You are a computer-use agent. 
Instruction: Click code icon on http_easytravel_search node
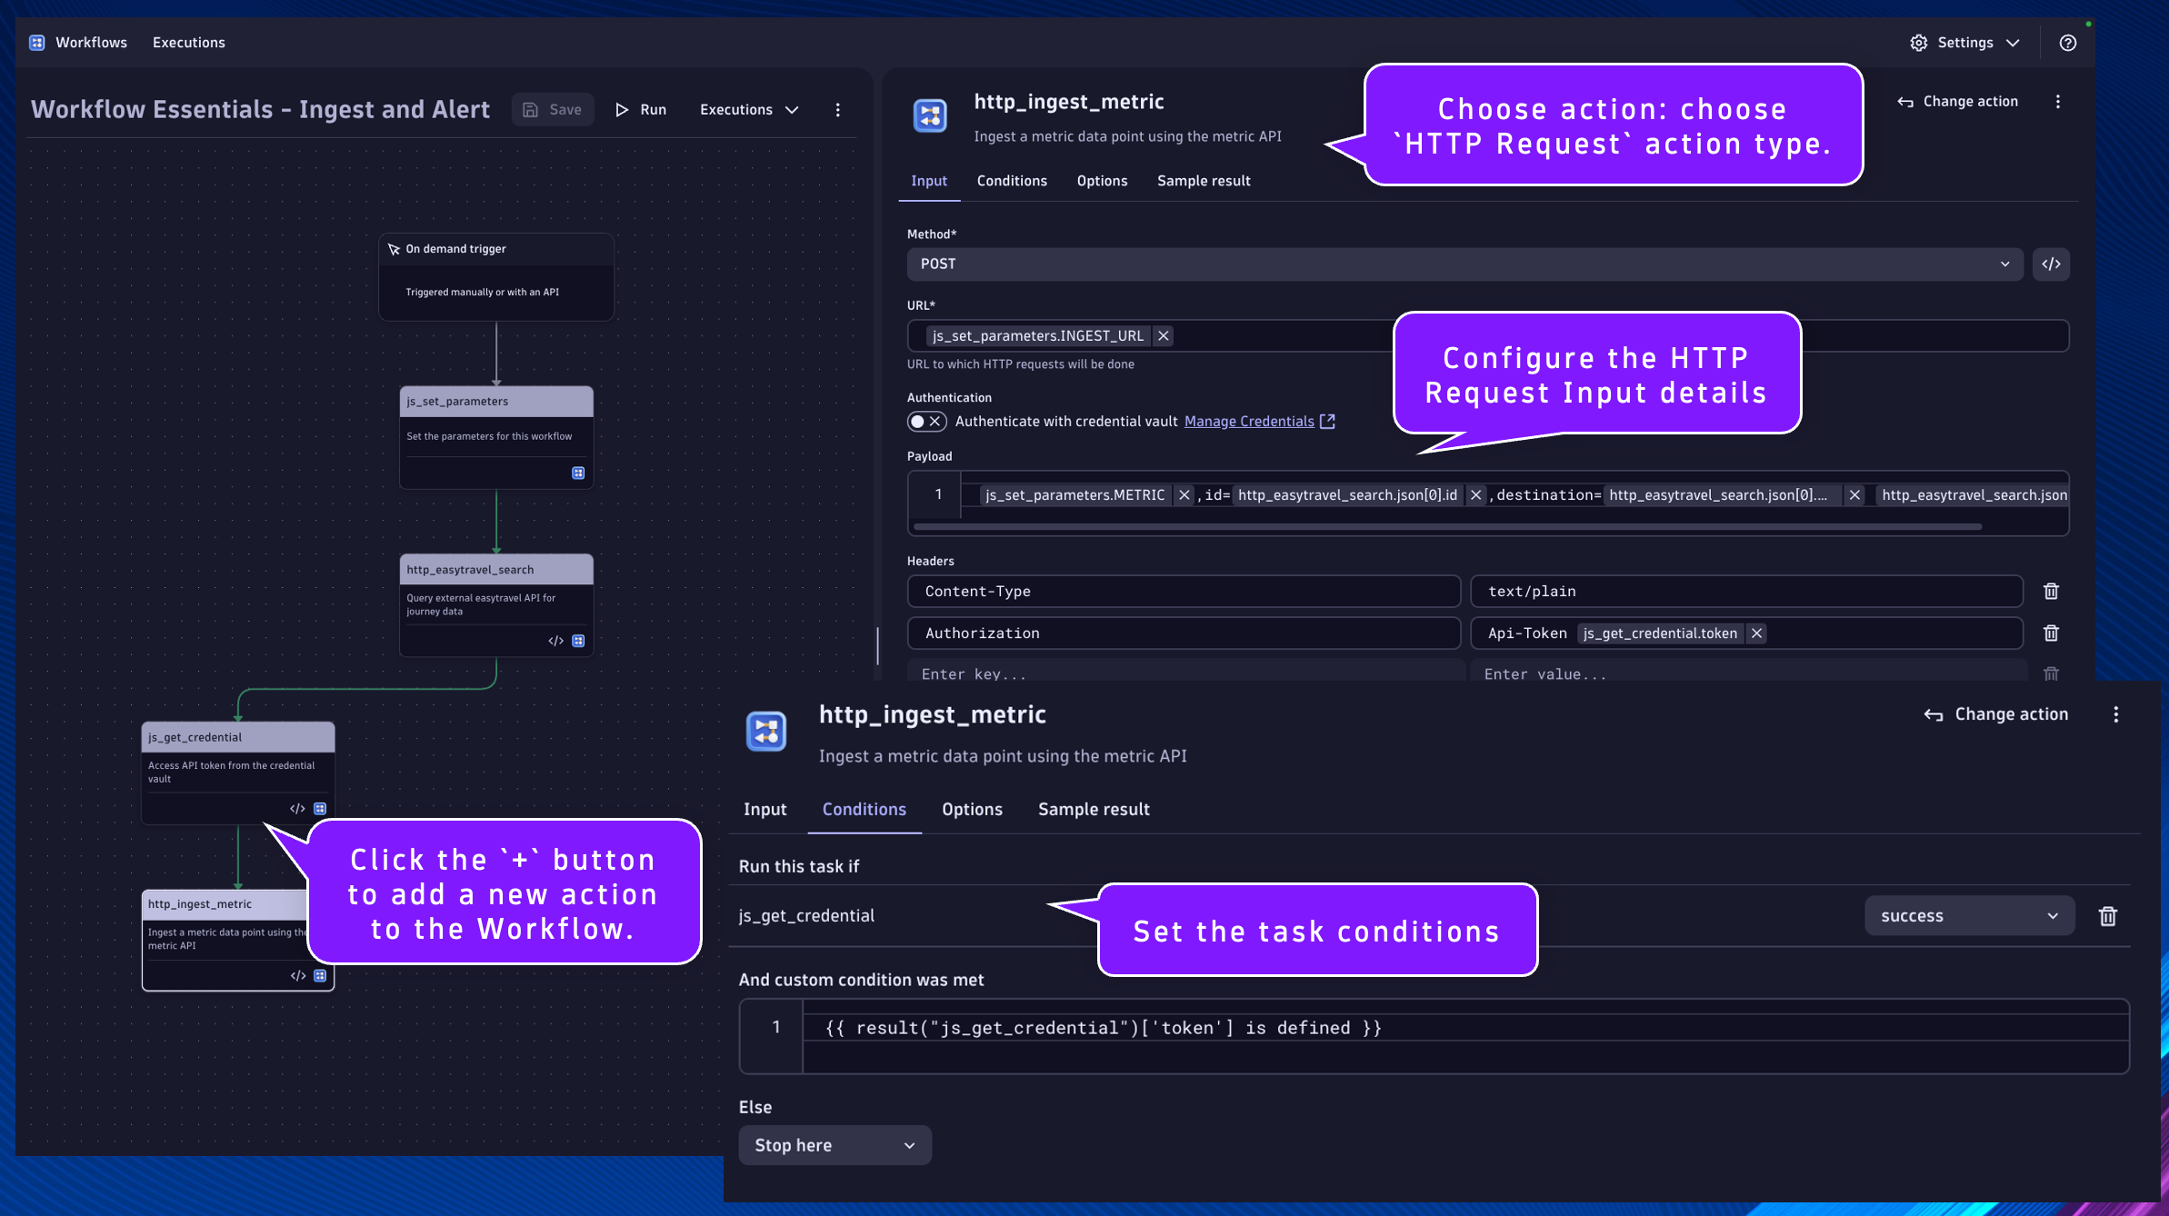(x=555, y=642)
